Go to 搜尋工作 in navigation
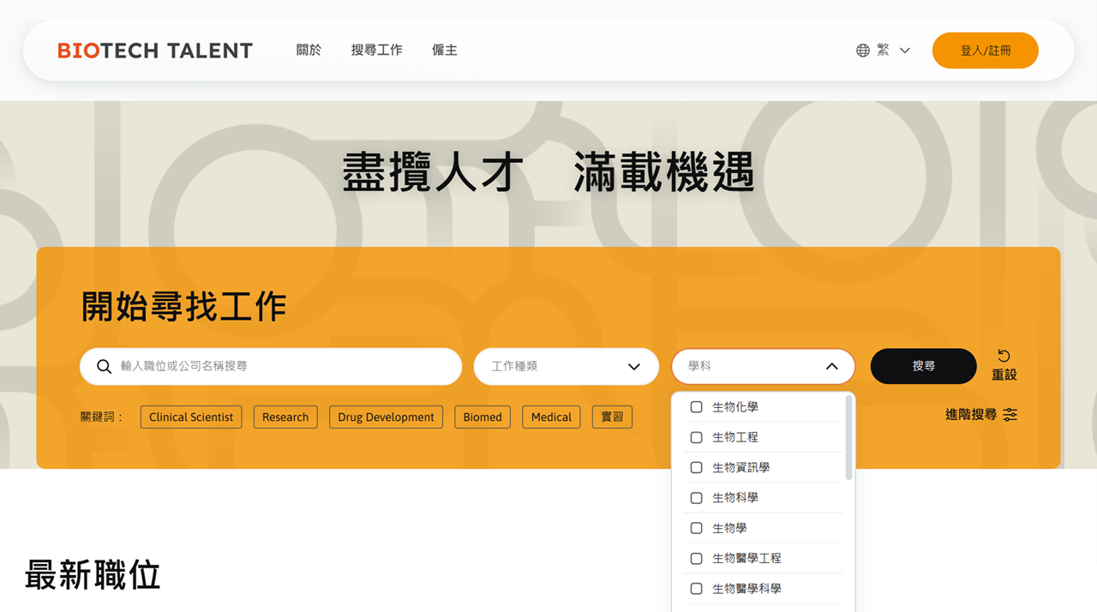Image resolution: width=1097 pixels, height=612 pixels. point(376,51)
